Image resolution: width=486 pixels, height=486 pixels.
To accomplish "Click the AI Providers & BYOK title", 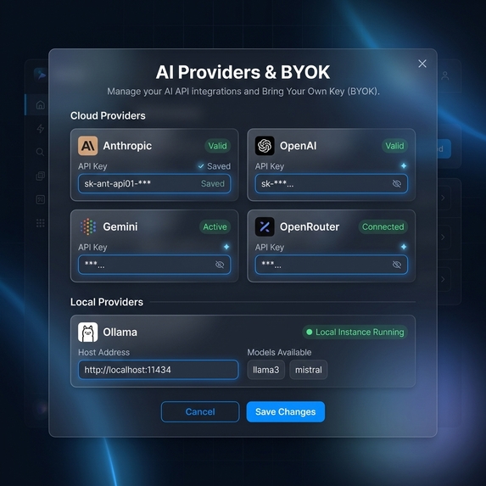I will coord(243,72).
